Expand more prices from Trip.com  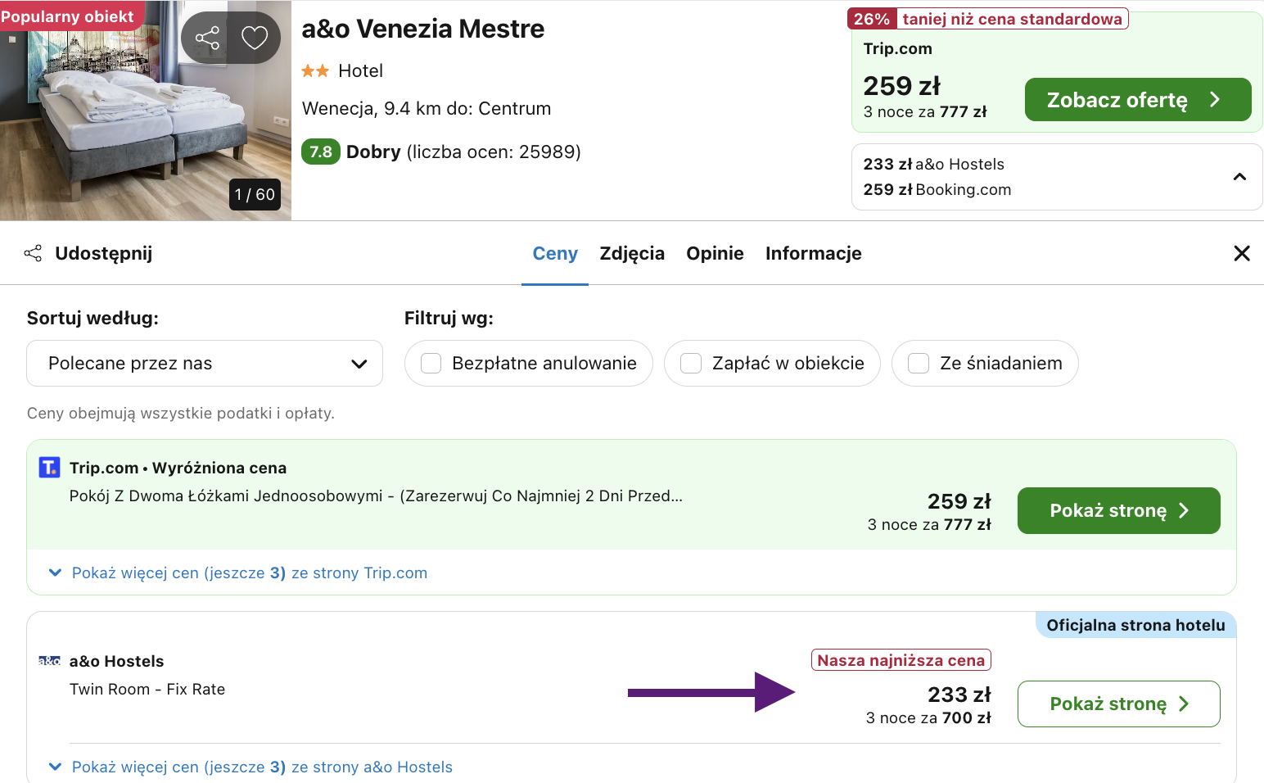(238, 573)
